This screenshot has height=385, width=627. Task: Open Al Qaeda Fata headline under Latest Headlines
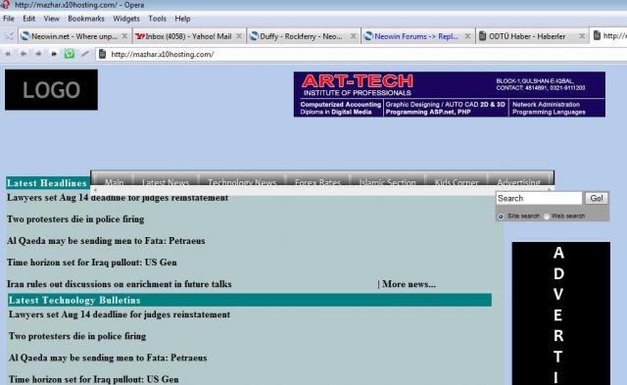pos(106,241)
